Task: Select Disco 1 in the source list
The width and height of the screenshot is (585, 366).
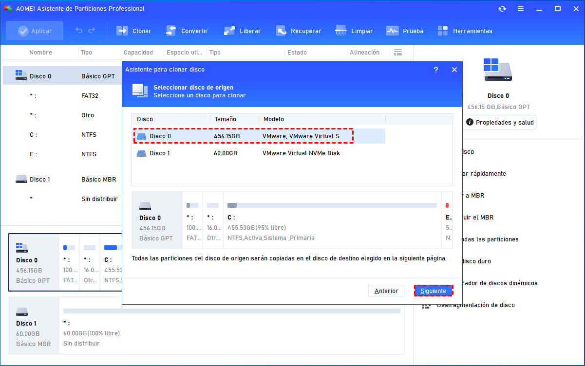Action: (259, 153)
